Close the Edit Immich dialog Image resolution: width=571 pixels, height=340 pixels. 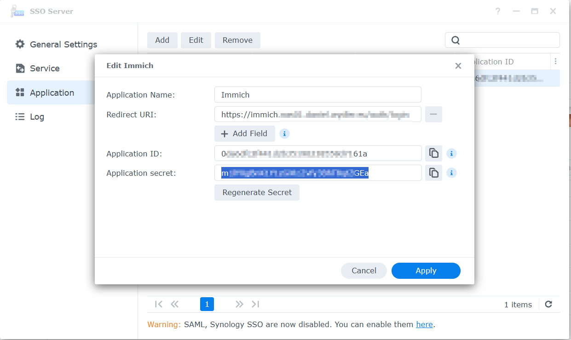(x=458, y=66)
